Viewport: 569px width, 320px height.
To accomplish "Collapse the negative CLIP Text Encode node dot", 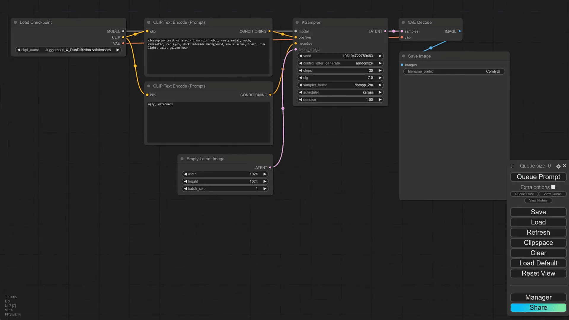I will click(148, 86).
